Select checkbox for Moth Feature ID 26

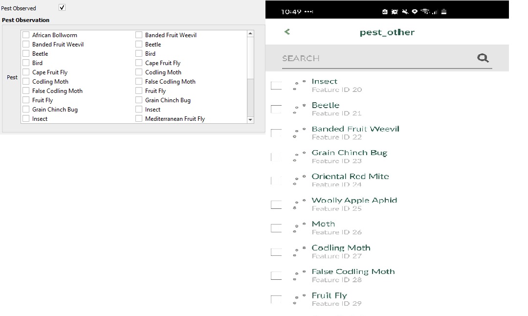click(x=276, y=228)
